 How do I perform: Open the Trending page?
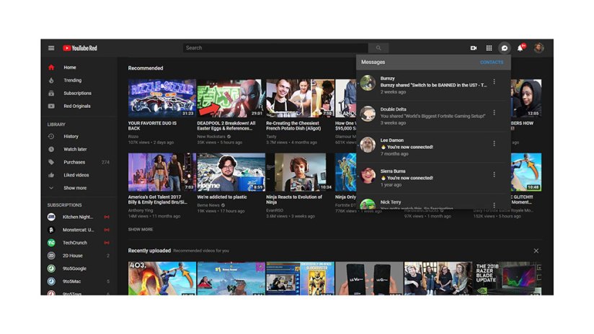coord(72,80)
